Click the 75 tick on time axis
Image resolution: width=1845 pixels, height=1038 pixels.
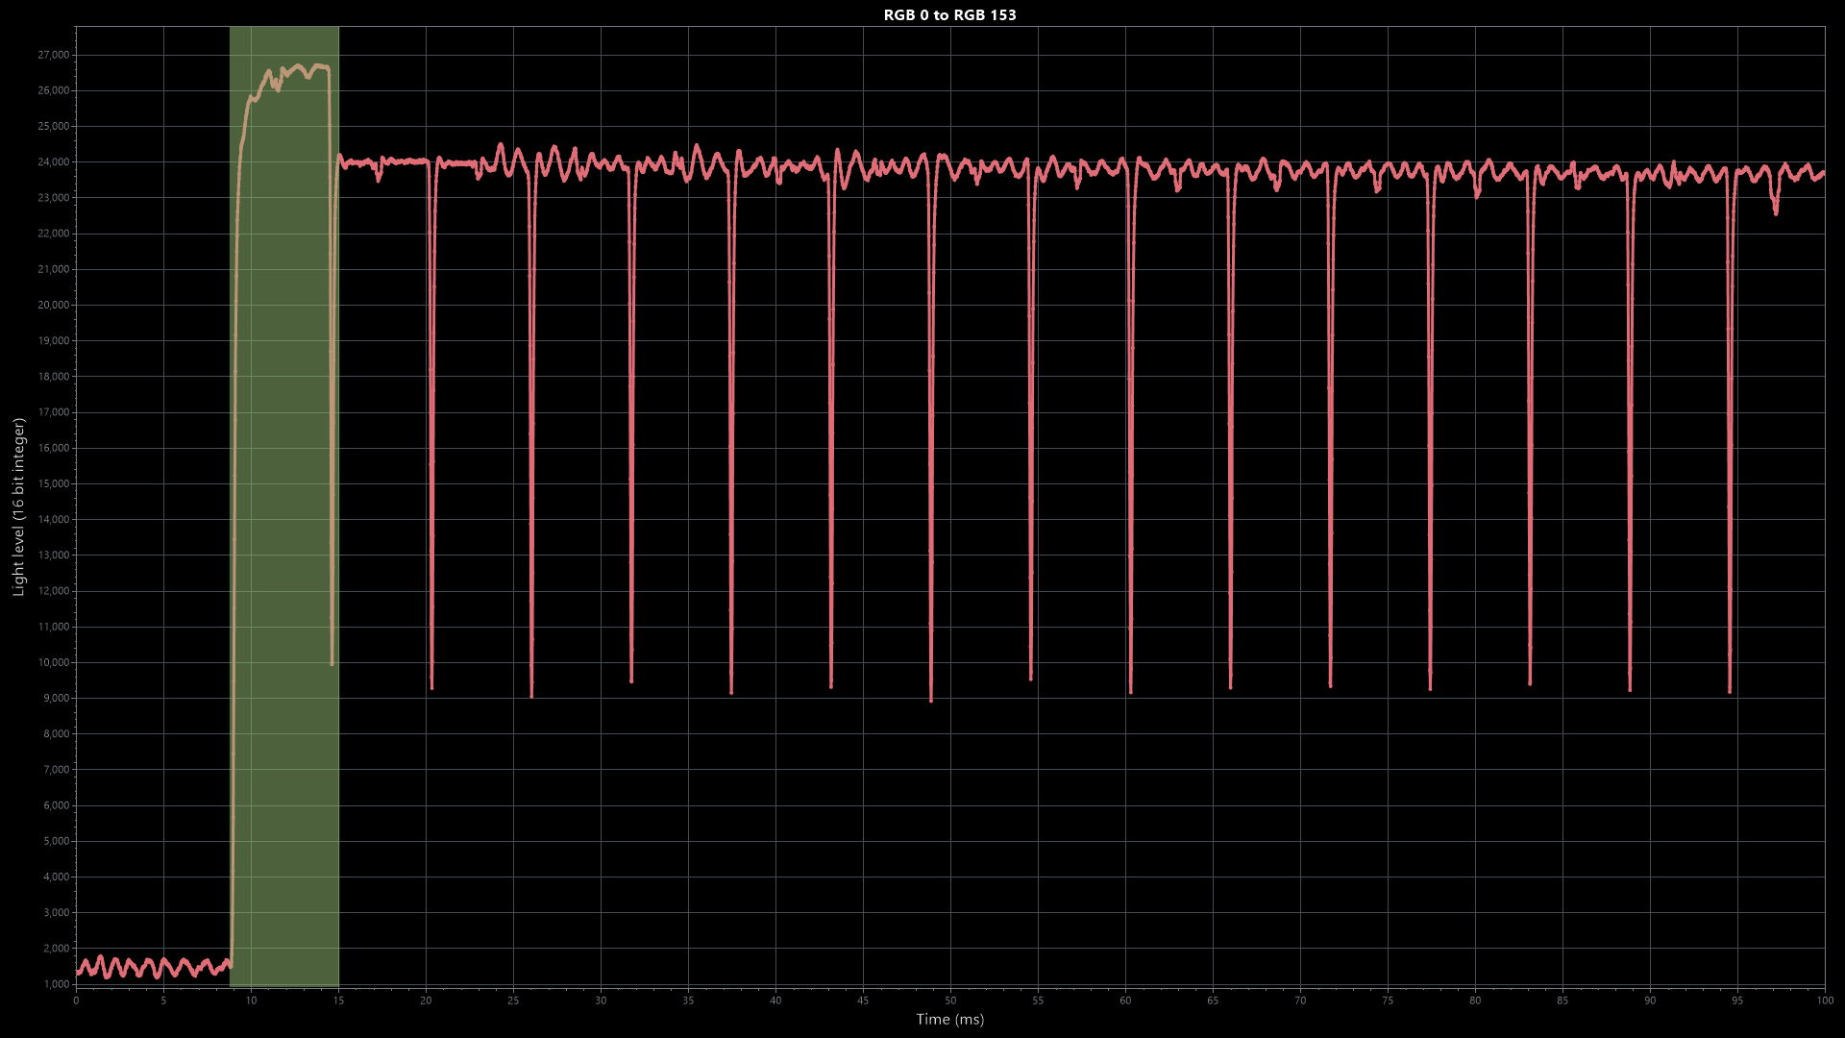click(1388, 1001)
